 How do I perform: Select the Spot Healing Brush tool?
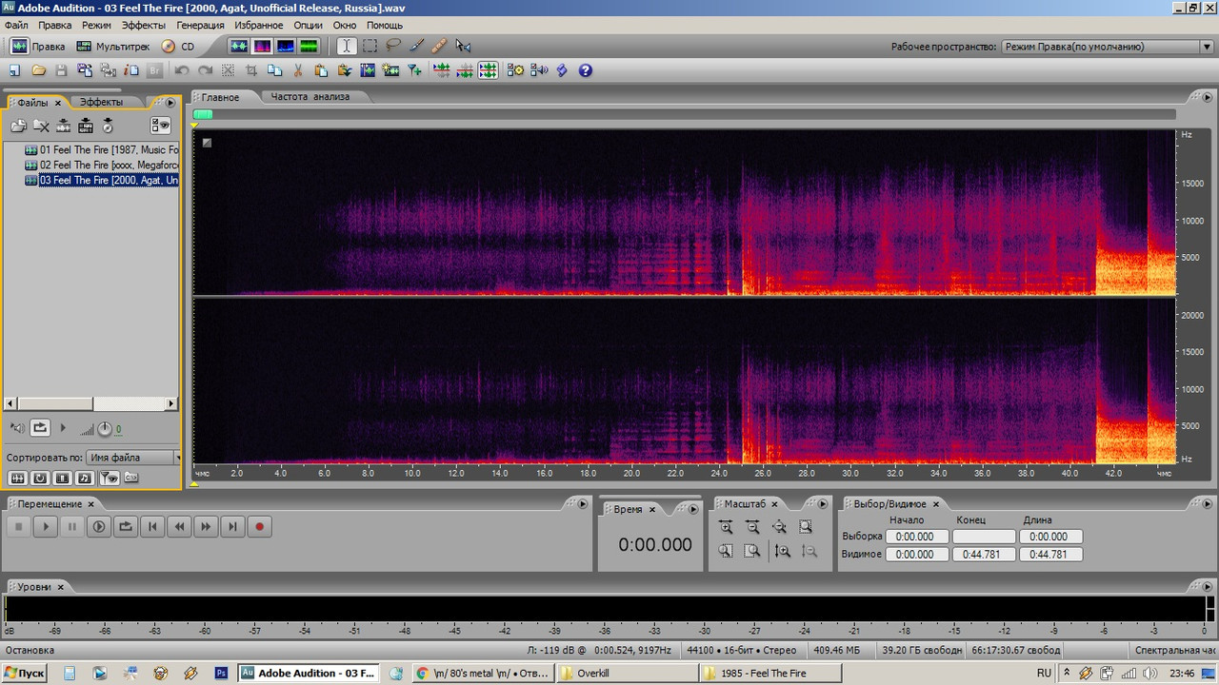pyautogui.click(x=439, y=46)
